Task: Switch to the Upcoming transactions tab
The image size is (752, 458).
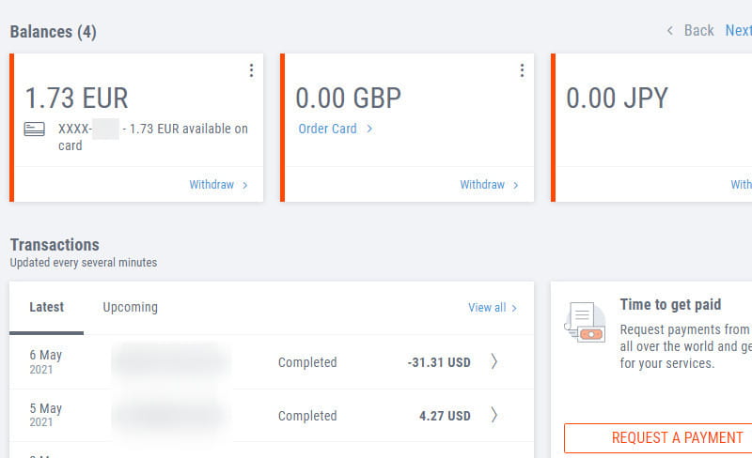Action: [131, 307]
